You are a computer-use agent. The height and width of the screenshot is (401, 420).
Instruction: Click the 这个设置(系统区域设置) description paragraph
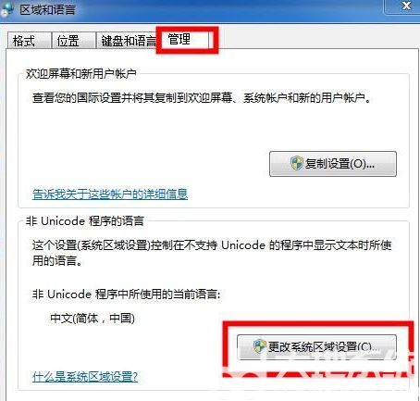tap(212, 253)
